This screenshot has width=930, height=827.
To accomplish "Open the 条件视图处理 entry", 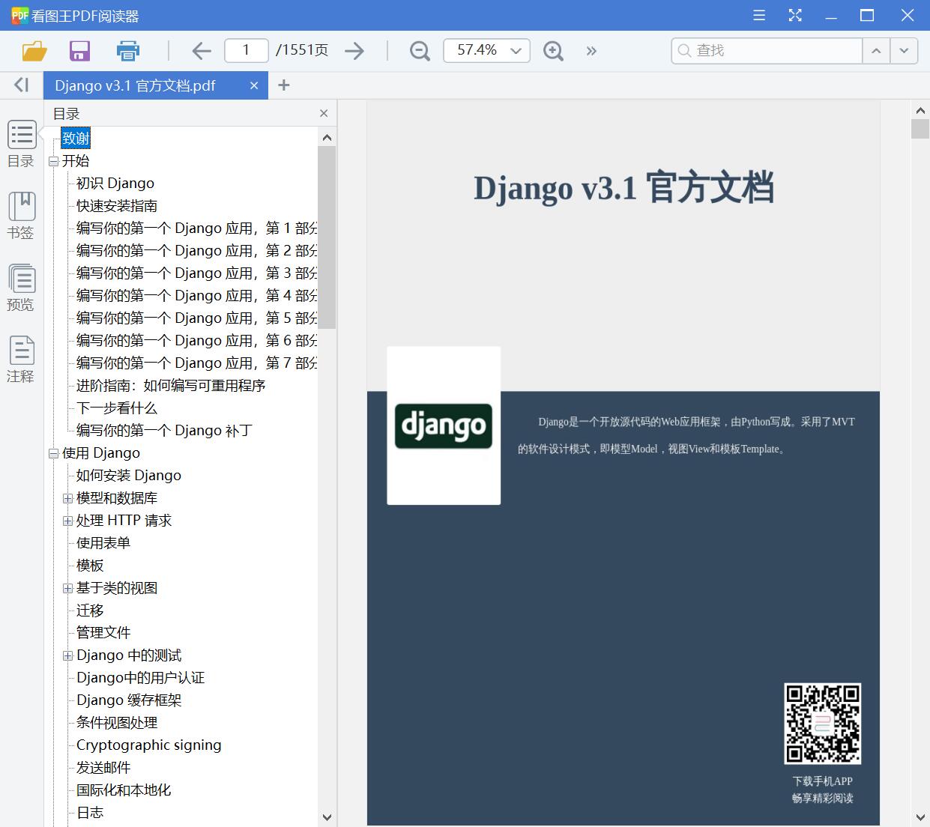I will point(117,723).
